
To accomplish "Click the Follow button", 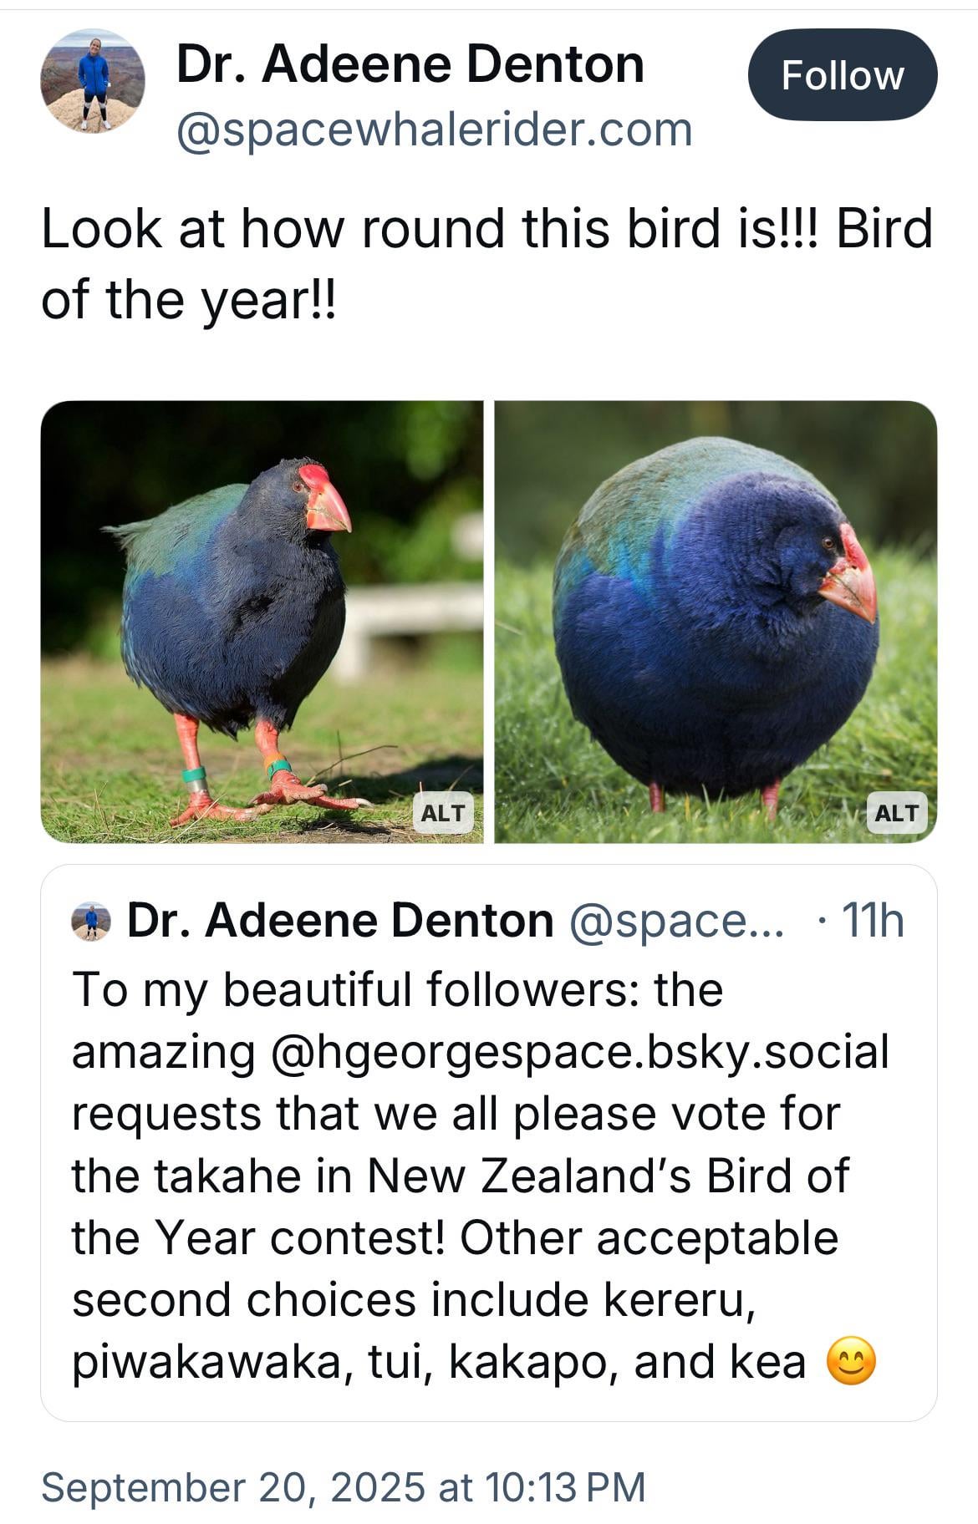I will tap(842, 75).
